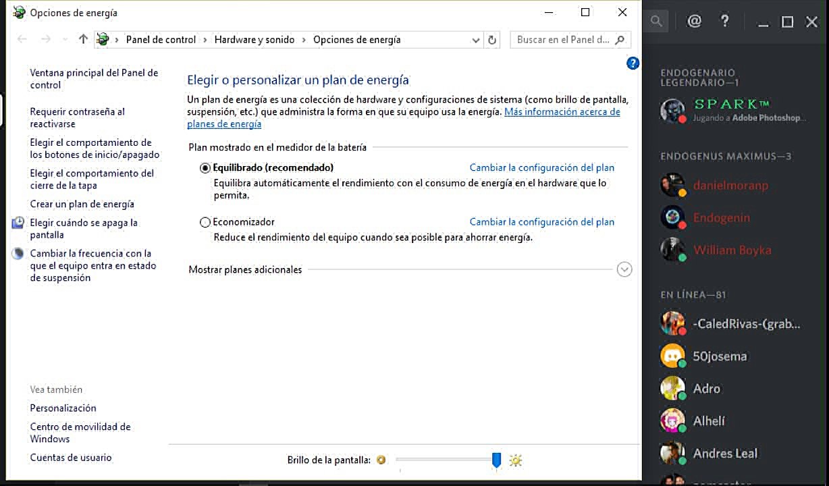Click Panel de control breadcrumb

click(x=161, y=40)
